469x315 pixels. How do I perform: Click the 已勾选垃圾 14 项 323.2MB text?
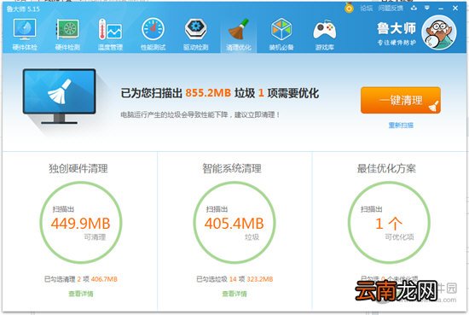pyautogui.click(x=234, y=279)
